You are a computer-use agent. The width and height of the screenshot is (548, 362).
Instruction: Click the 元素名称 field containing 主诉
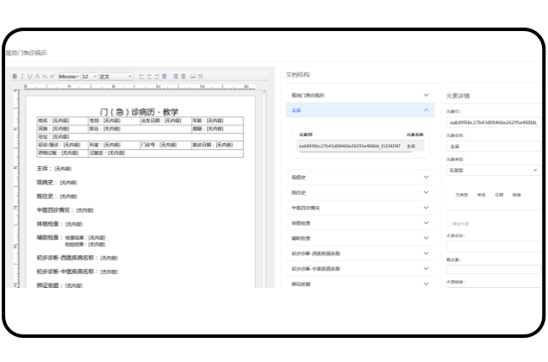click(493, 147)
